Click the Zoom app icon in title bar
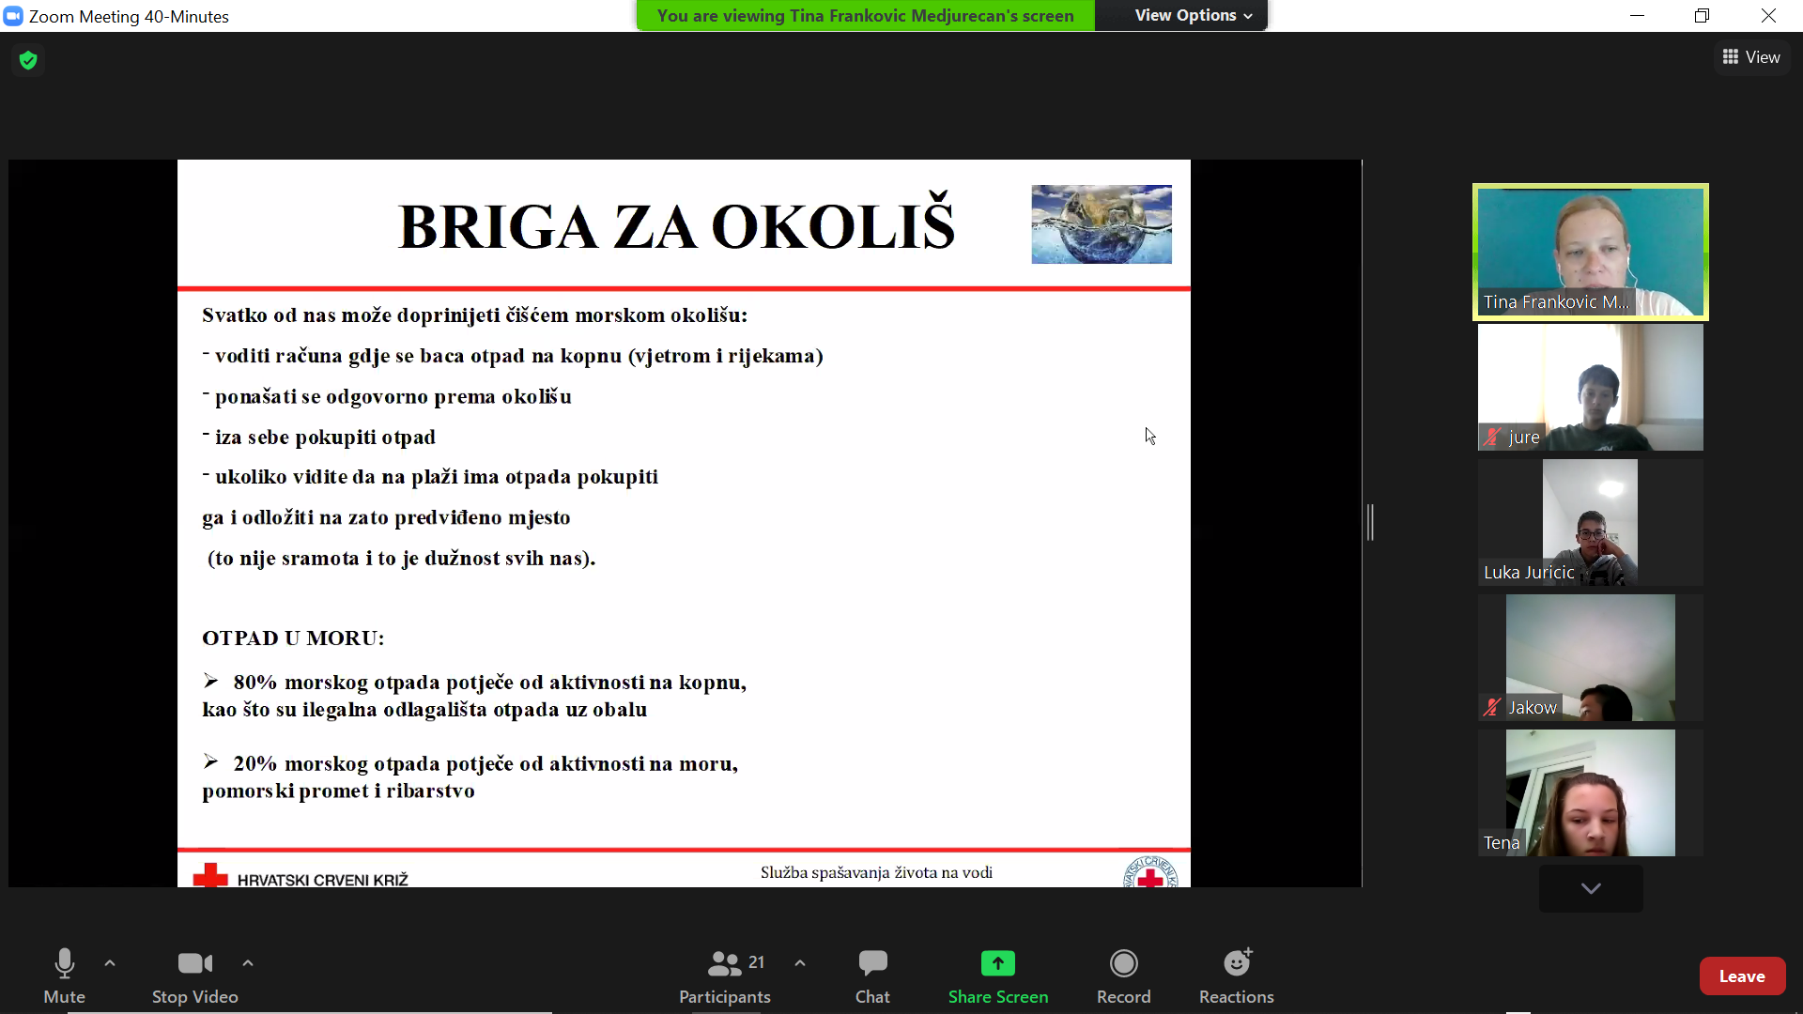This screenshot has width=1803, height=1014. [13, 16]
